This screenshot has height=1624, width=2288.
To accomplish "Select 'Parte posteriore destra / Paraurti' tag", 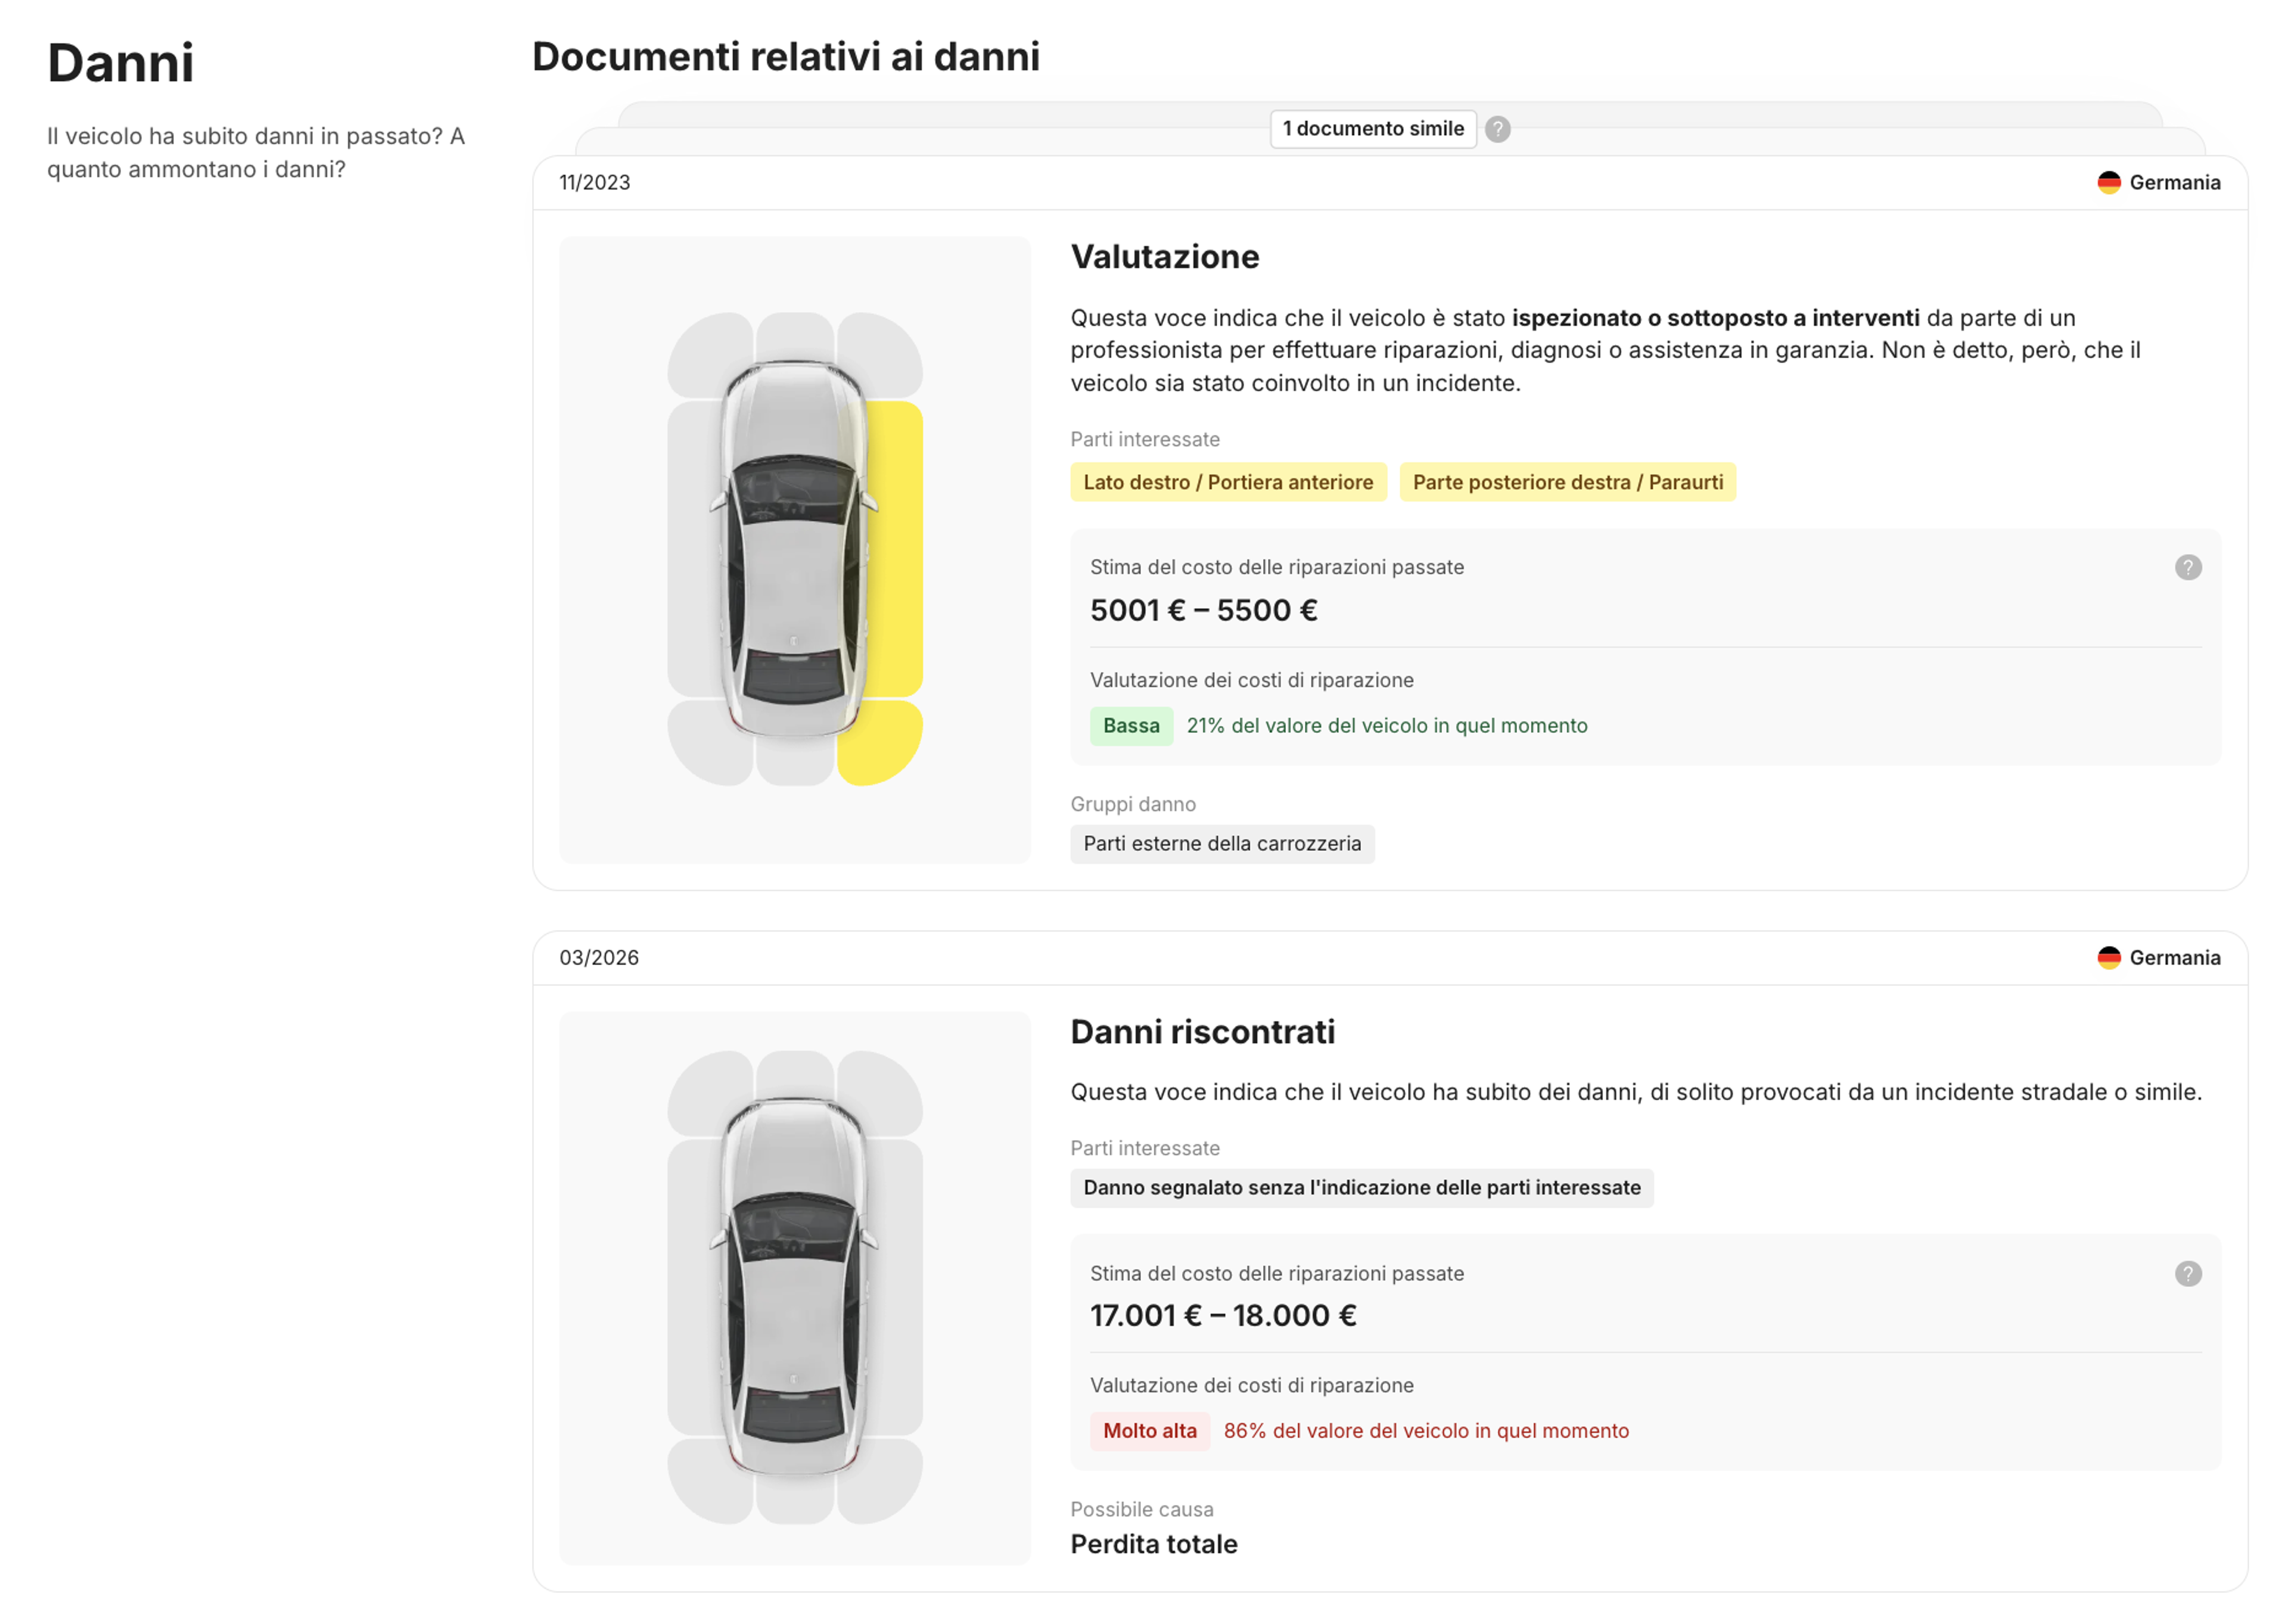I will click(1567, 482).
